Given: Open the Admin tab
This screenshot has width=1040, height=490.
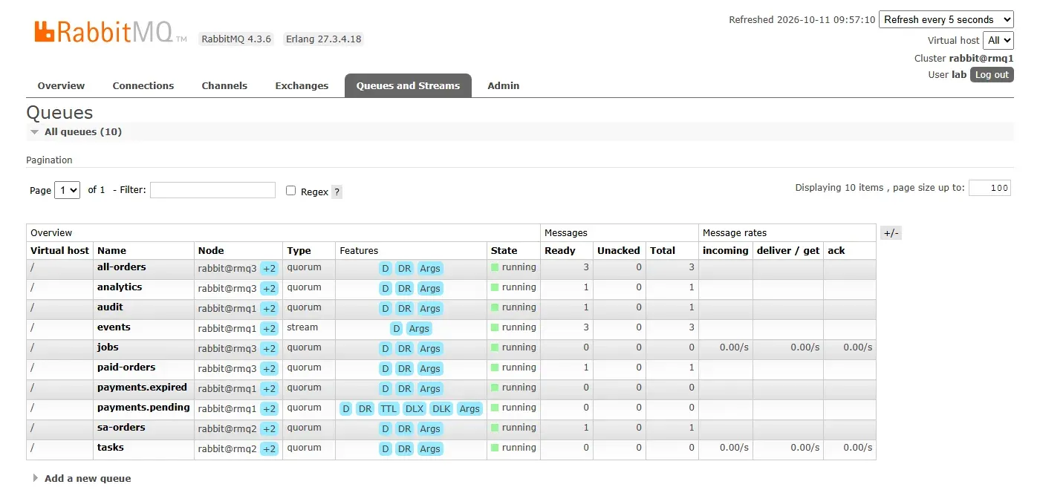Looking at the screenshot, I should pyautogui.click(x=504, y=85).
